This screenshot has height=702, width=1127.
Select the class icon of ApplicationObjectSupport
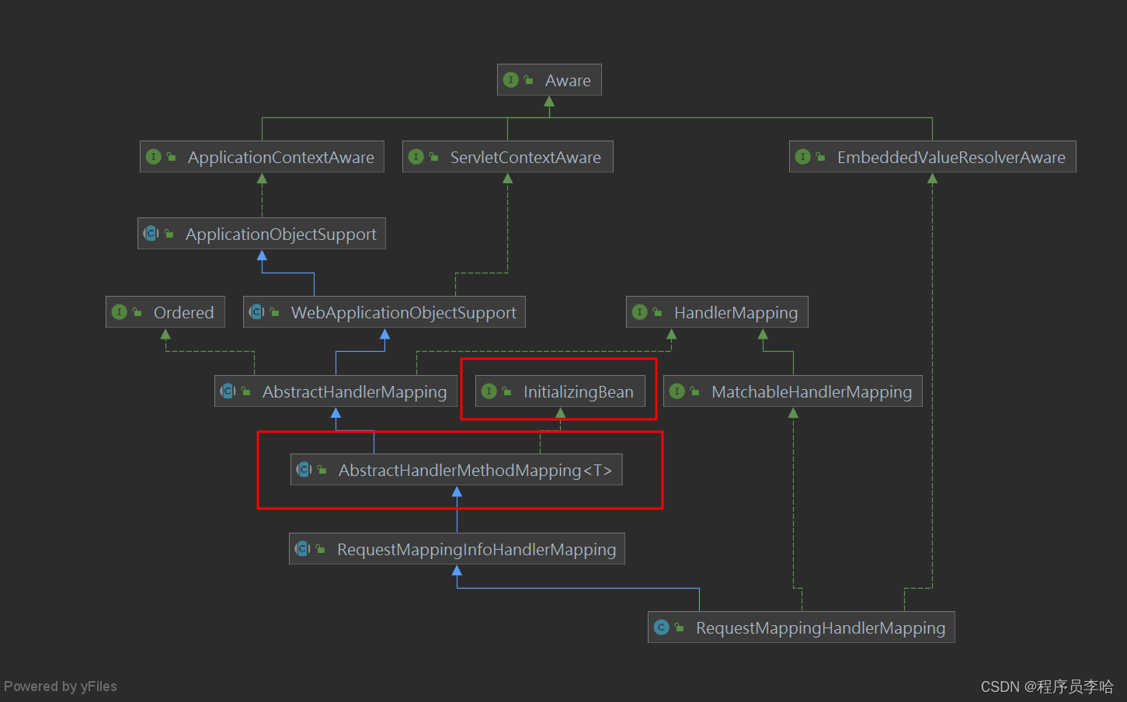click(151, 233)
